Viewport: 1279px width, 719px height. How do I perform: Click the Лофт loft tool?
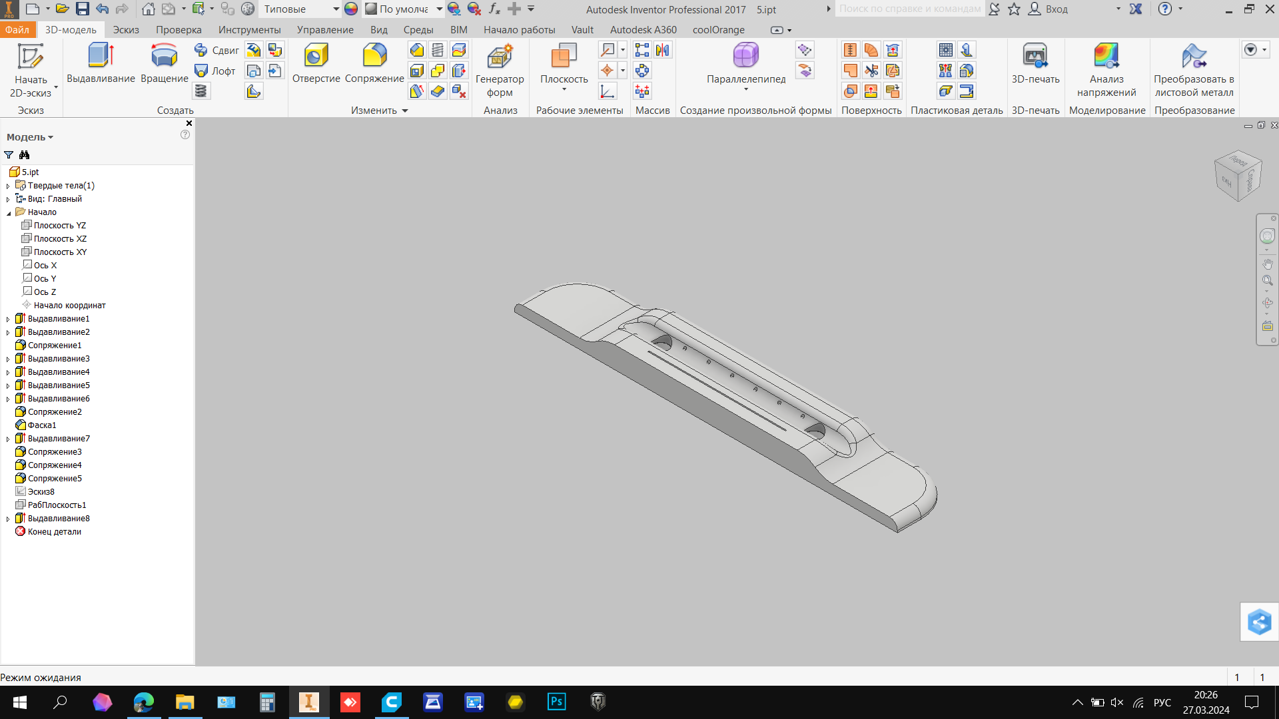(x=216, y=71)
